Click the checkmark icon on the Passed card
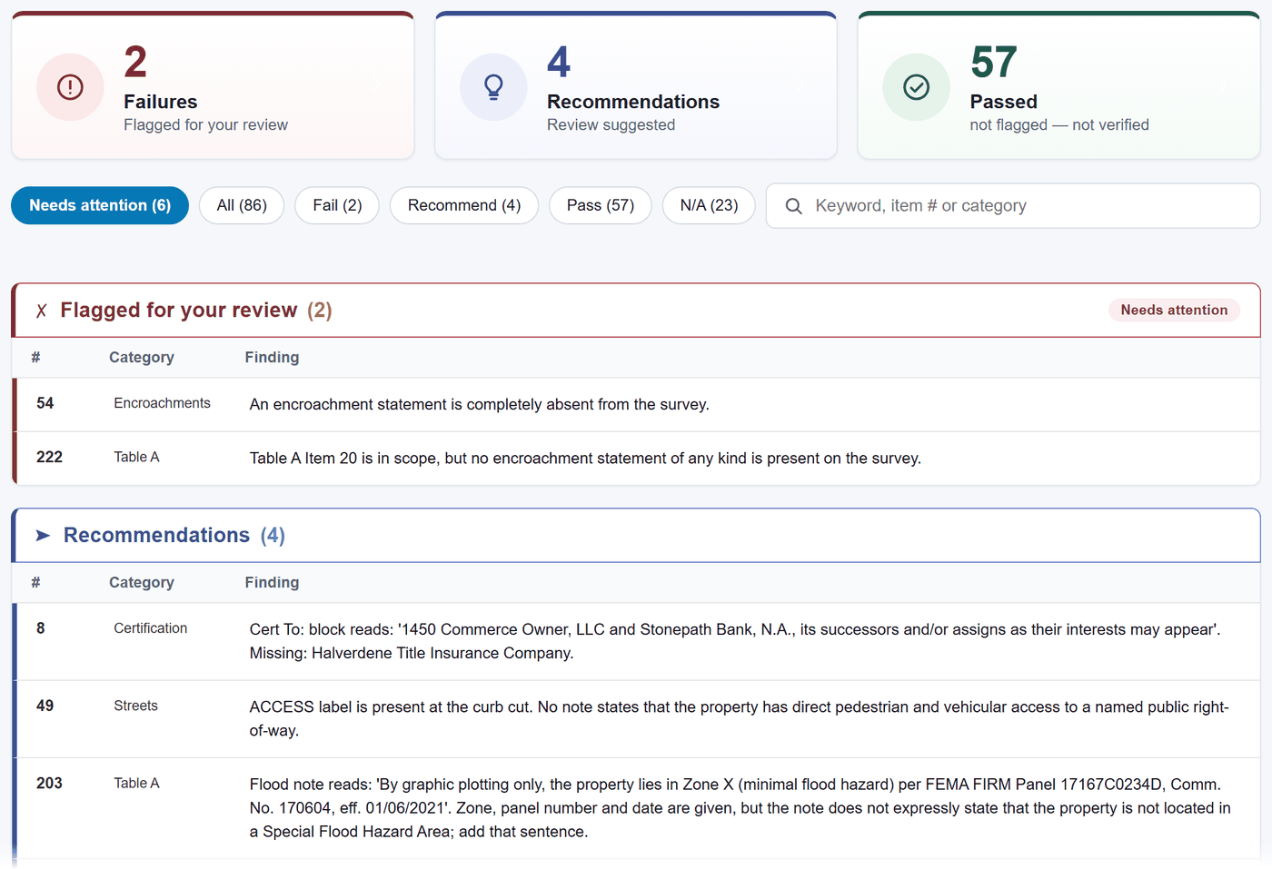The width and height of the screenshot is (1272, 869). 916,87
